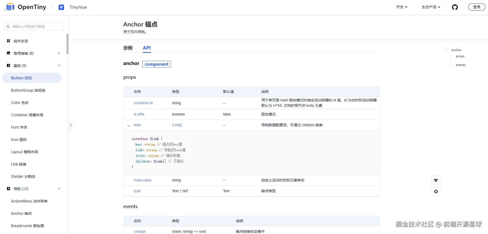Image resolution: width=488 pixels, height=234 pixels.
Task: Select Breadcrumb 面包屑 in the sidebar
Action: (27, 226)
